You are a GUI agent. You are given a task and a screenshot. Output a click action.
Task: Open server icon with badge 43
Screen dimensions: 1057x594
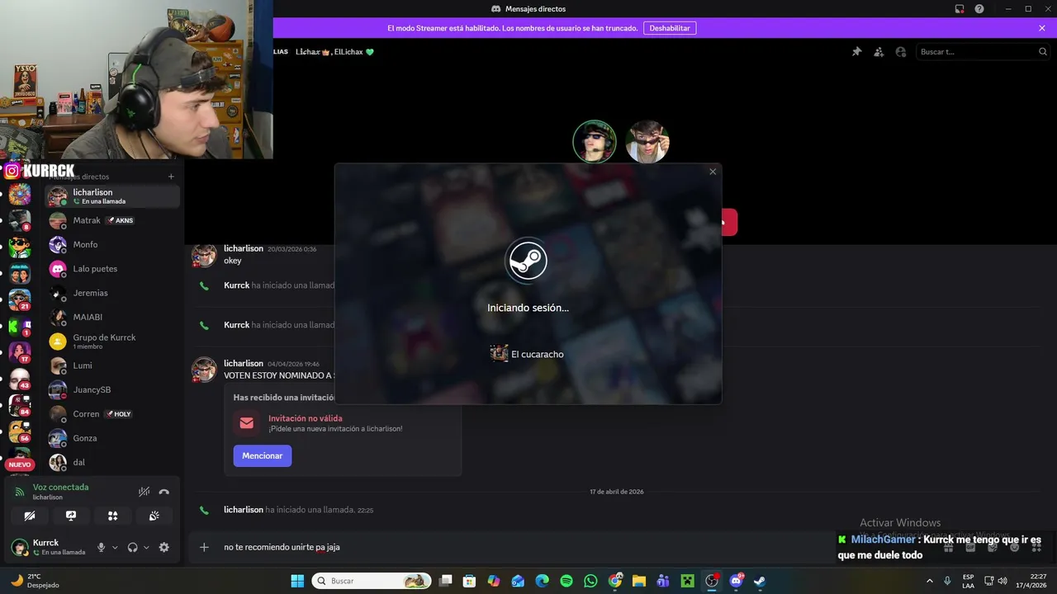[x=20, y=378]
